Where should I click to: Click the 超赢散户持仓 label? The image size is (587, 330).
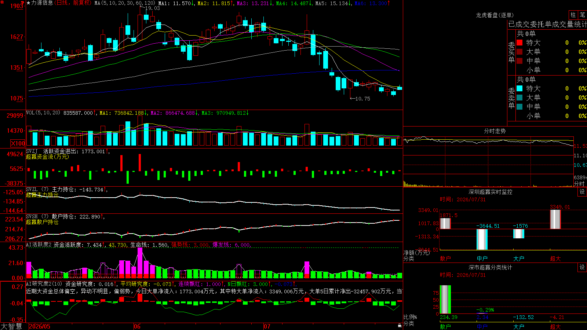point(42,222)
